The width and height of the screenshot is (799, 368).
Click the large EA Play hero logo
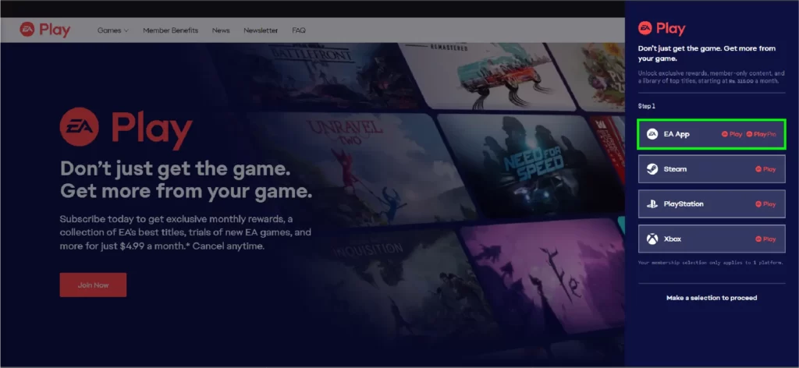click(126, 128)
